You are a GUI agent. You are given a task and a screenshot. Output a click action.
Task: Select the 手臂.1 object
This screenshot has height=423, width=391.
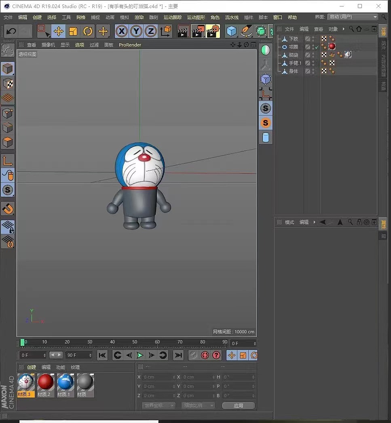295,63
